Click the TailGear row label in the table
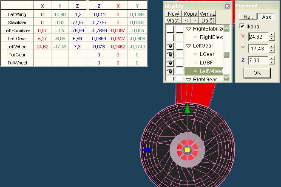The width and height of the screenshot is (281, 187). click(x=17, y=55)
